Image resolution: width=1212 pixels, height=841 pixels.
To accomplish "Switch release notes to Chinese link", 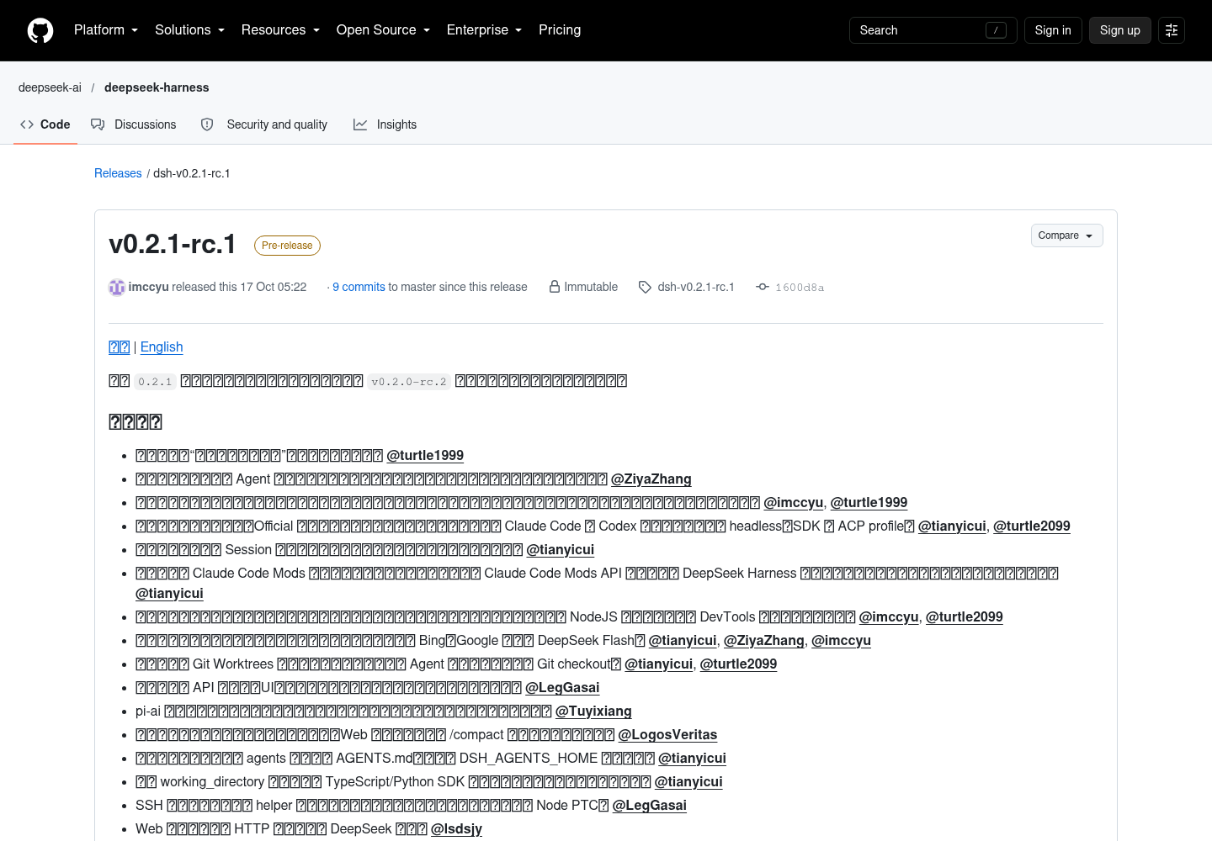I will click(x=119, y=346).
